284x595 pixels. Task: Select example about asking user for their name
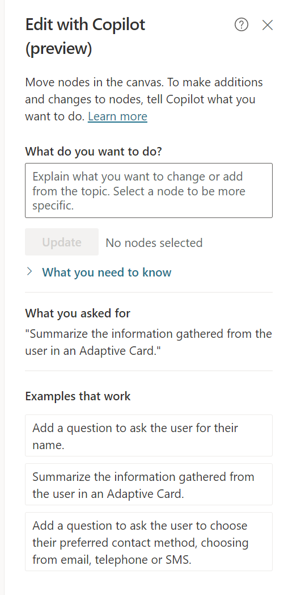(x=149, y=435)
